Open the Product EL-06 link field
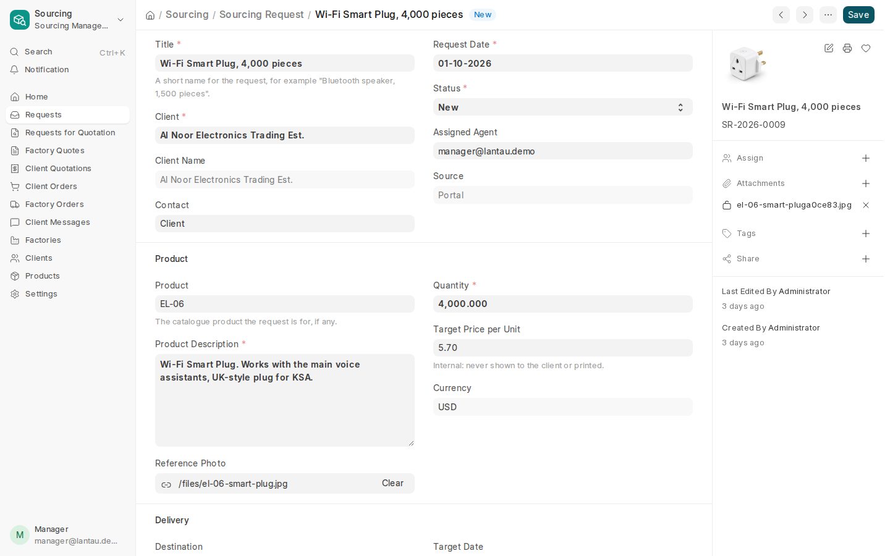Viewport: 890px width, 556px height. point(285,304)
